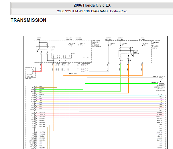Image resolution: width=173 pixels, height=149 pixels.
Task: Click the STARTER CUT RELAY label
Action: tap(52, 48)
